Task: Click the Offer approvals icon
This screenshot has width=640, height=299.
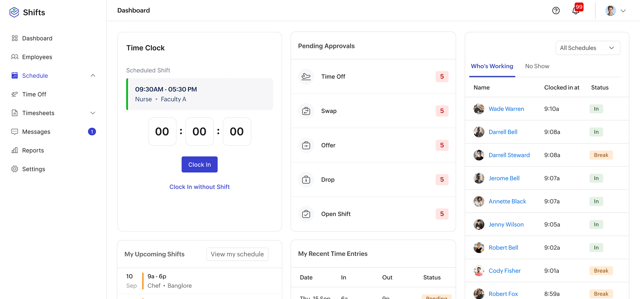Action: click(x=306, y=145)
